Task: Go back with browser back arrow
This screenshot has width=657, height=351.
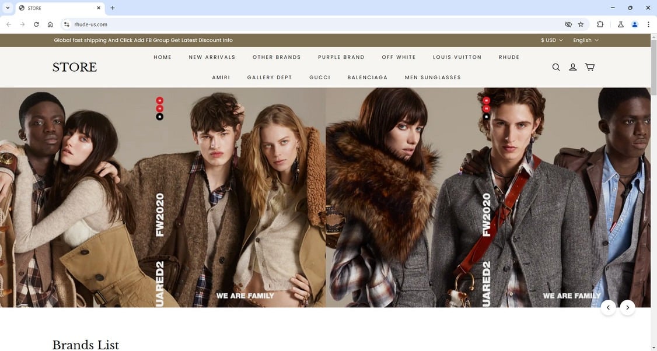Action: 9,24
